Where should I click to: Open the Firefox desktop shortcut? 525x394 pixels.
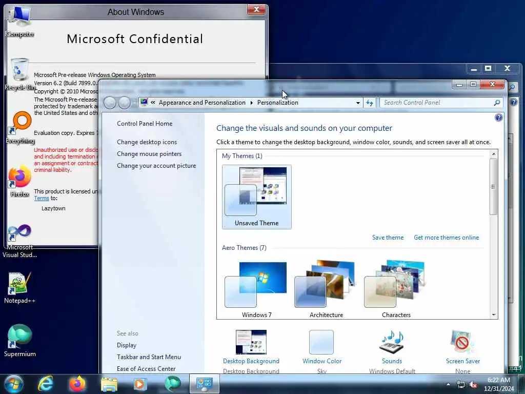tap(20, 180)
